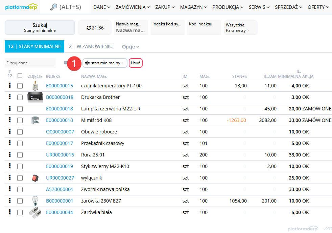This screenshot has width=332, height=233.
Task: Expand the Opcje dropdown
Action: 131,47
